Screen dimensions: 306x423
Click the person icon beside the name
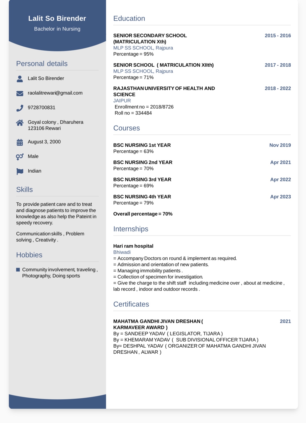click(x=20, y=79)
